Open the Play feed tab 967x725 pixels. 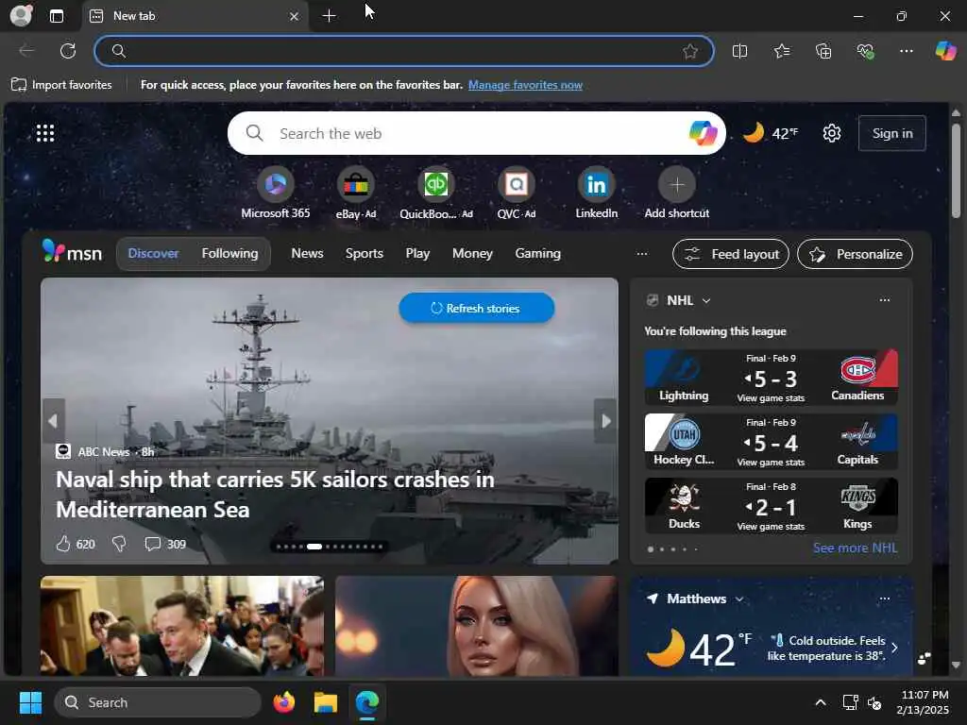click(x=417, y=253)
